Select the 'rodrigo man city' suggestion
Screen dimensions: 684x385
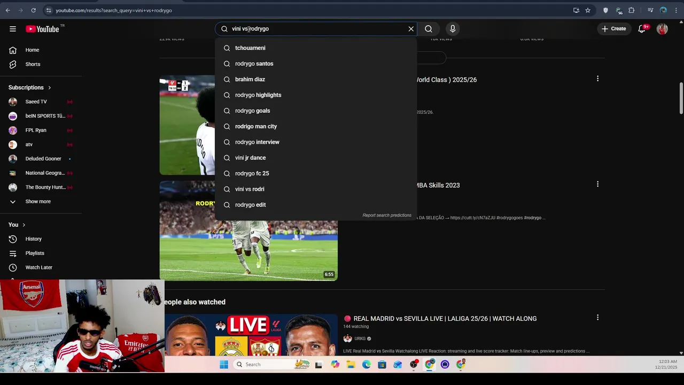point(316,126)
